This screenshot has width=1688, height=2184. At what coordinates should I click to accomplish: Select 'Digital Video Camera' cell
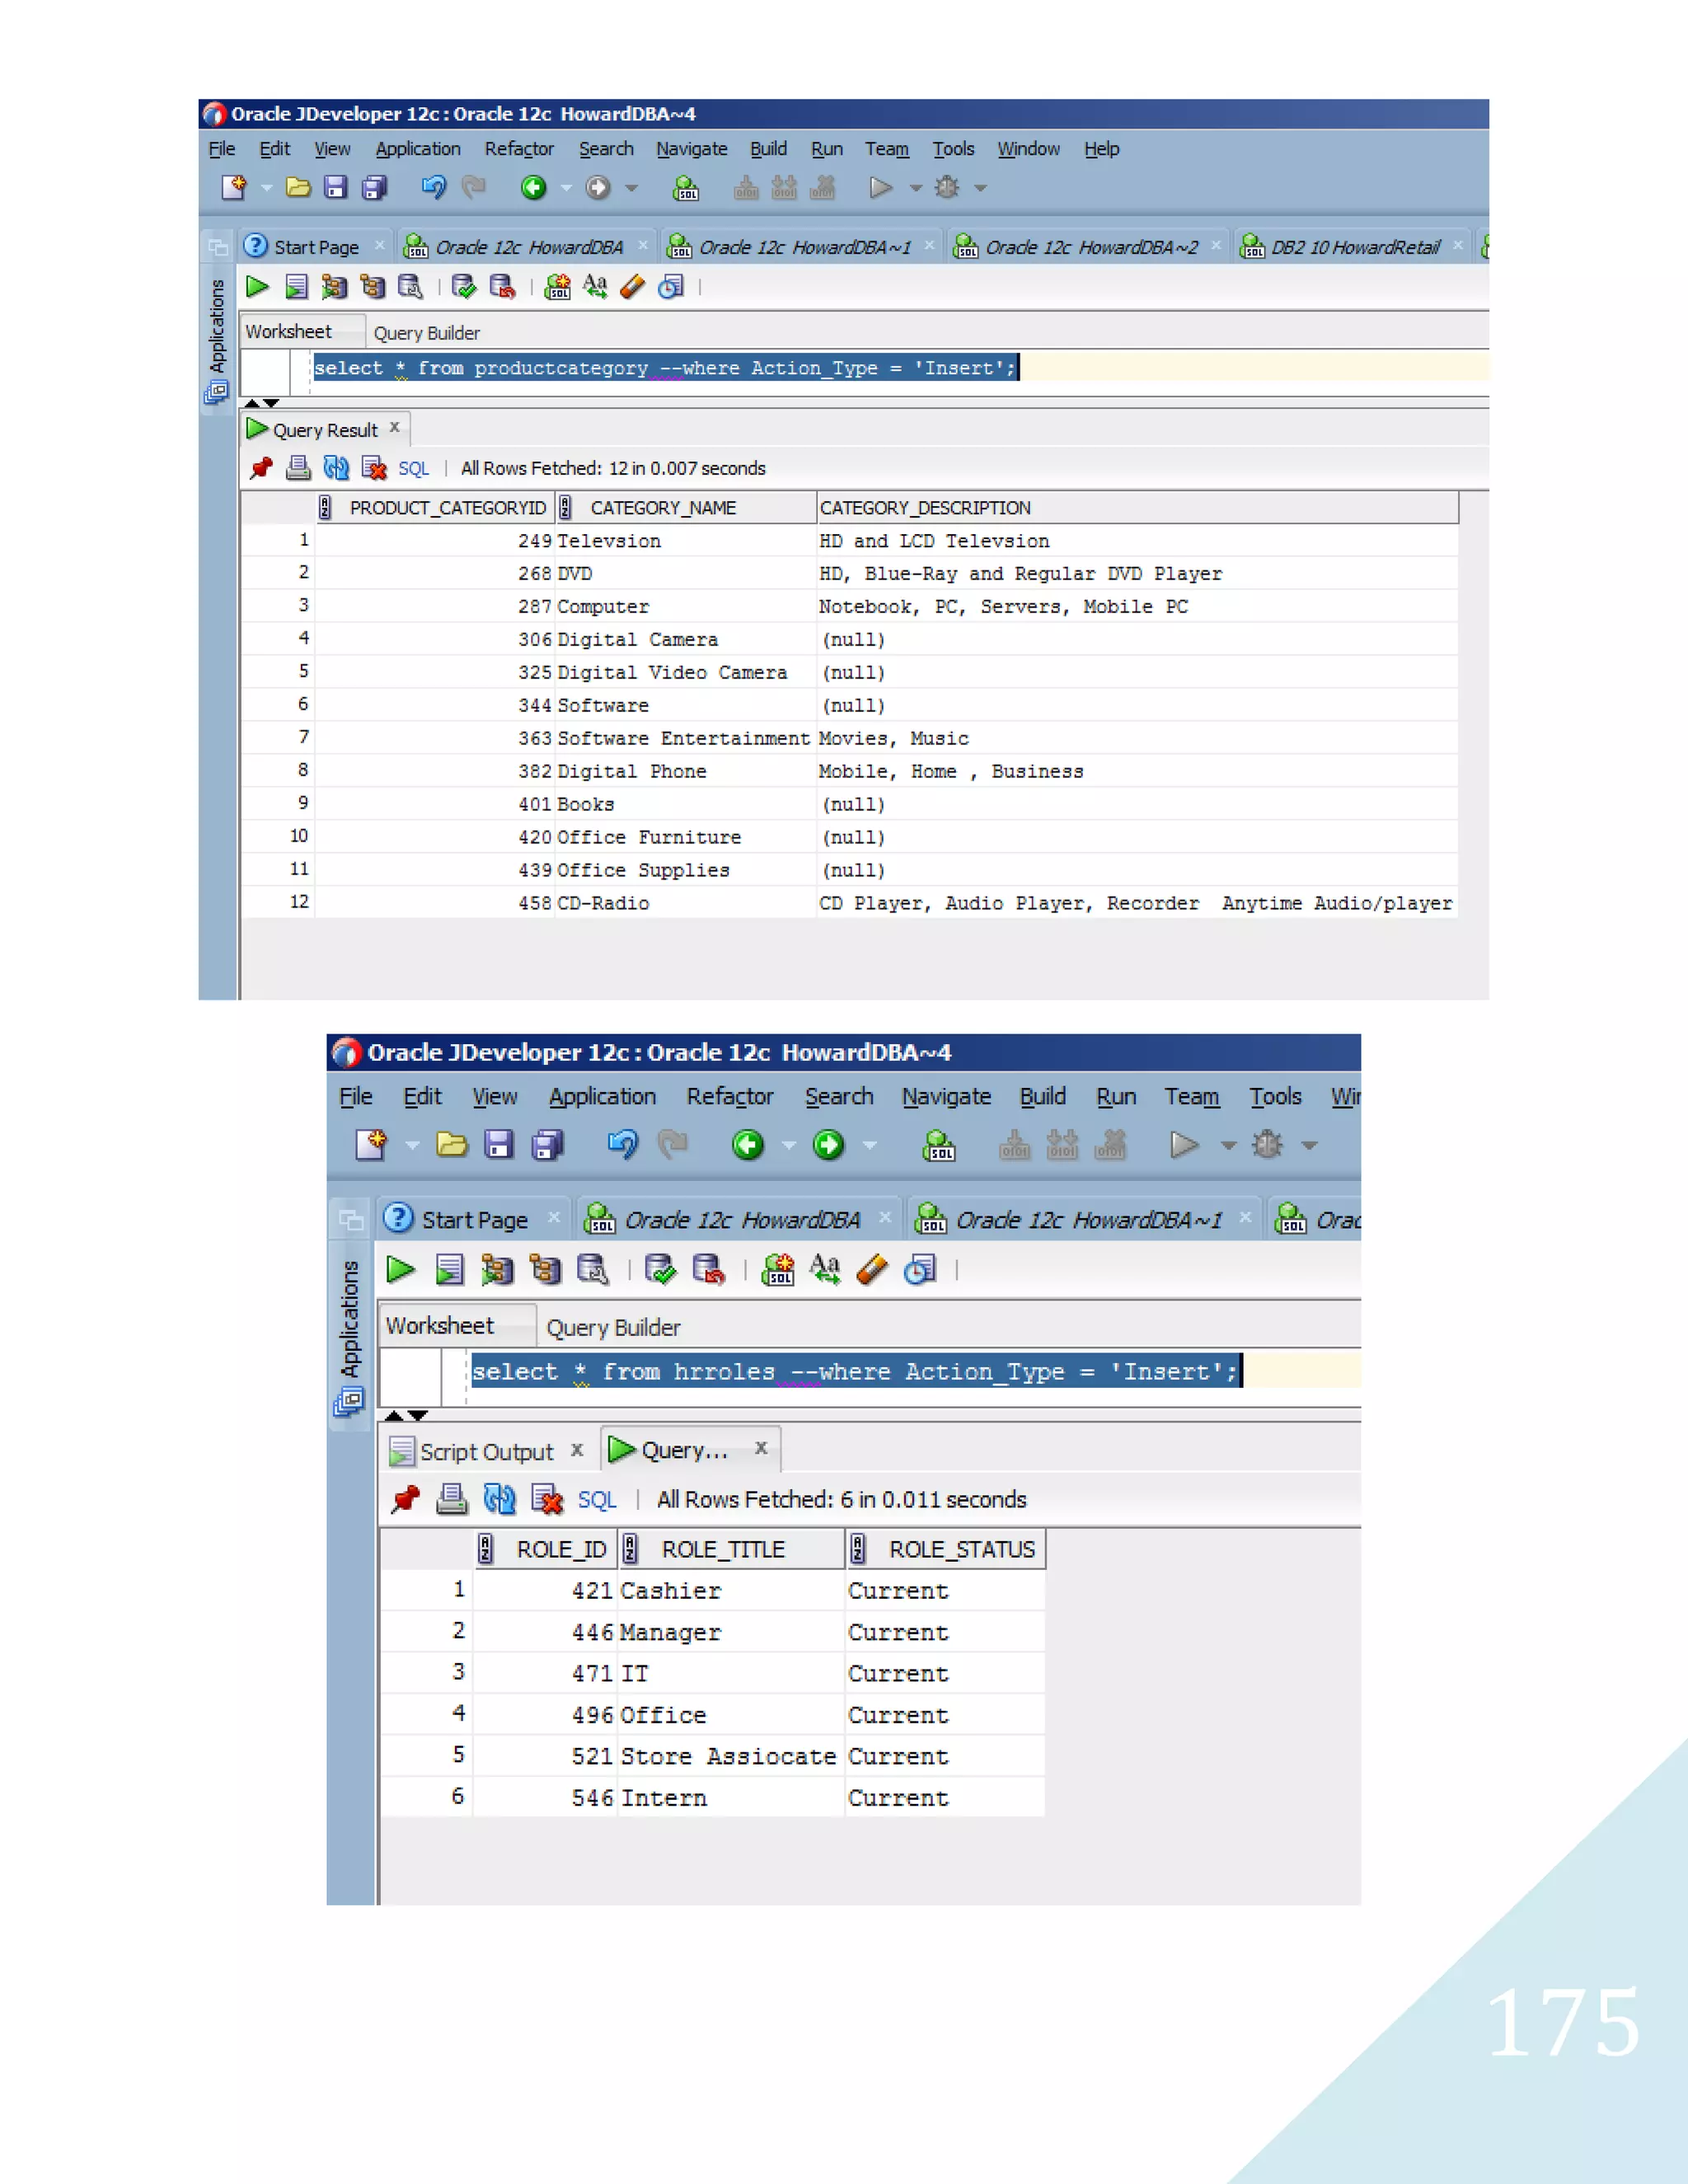click(685, 672)
